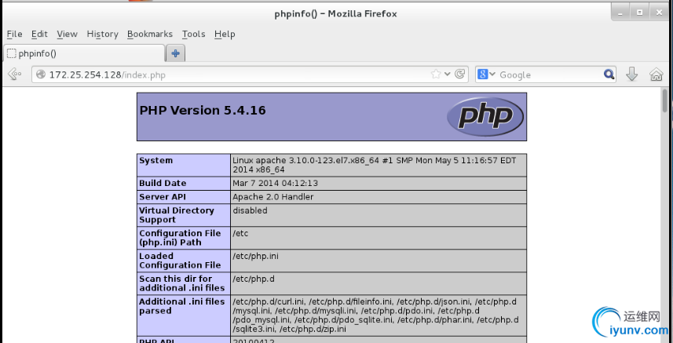Click the 'Configuration File (php.ini) Path' label
The image size is (673, 343).
tap(180, 238)
